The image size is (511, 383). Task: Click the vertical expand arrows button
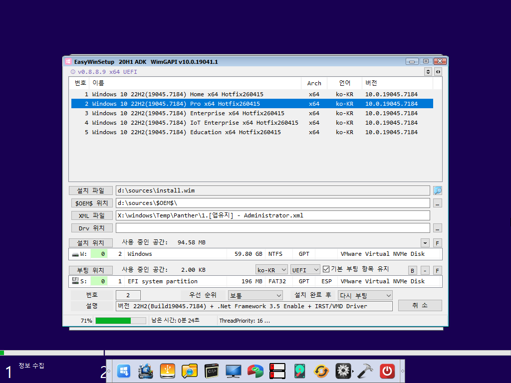[428, 72]
